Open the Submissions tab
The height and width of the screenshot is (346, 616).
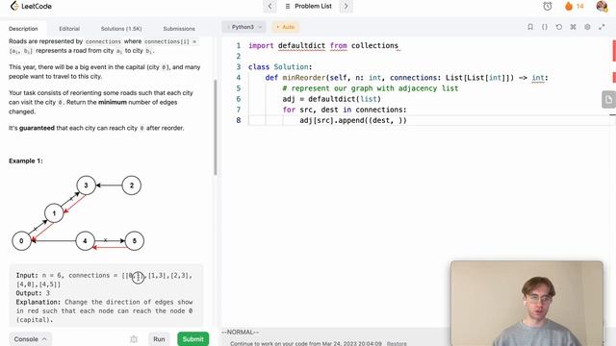pyautogui.click(x=179, y=29)
